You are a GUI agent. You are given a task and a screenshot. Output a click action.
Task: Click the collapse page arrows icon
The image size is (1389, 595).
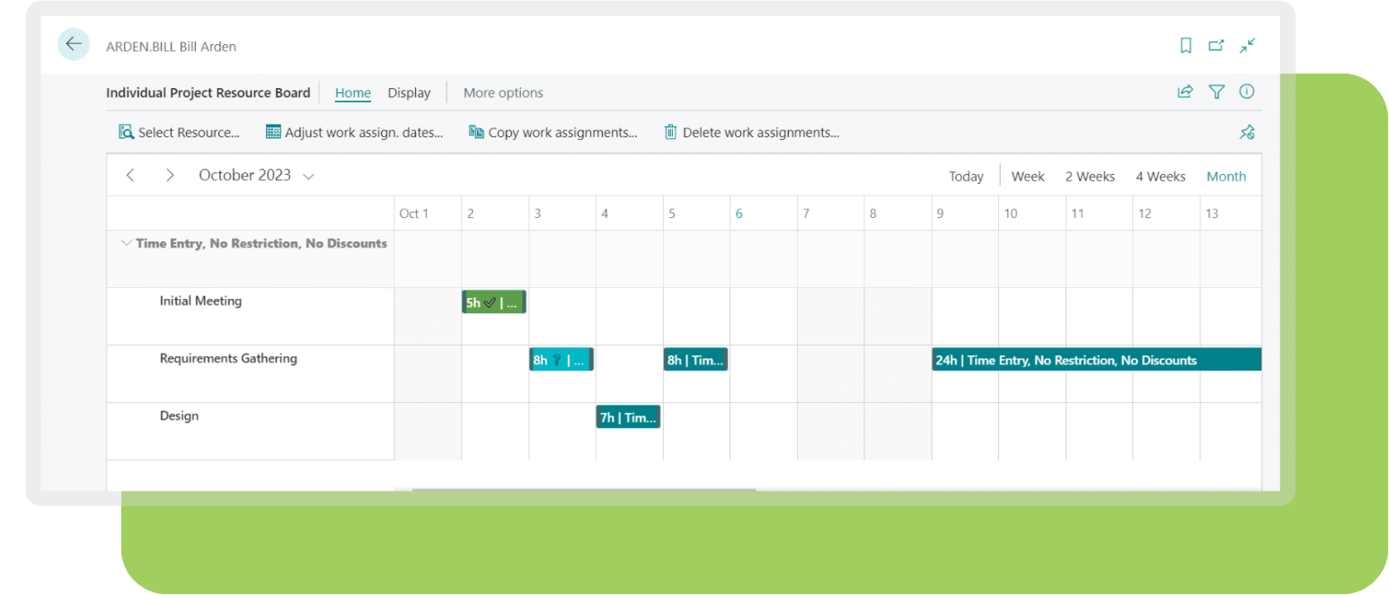(x=1247, y=46)
